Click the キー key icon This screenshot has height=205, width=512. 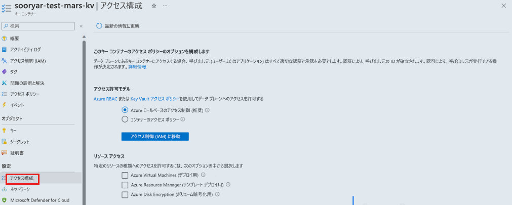tap(4, 131)
